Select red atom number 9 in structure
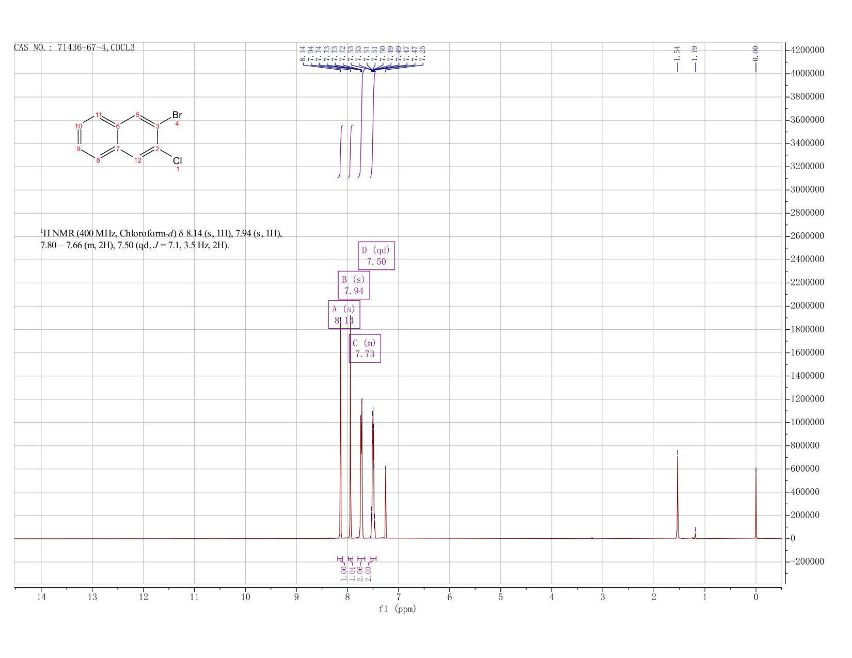The height and width of the screenshot is (658, 852). (x=78, y=149)
